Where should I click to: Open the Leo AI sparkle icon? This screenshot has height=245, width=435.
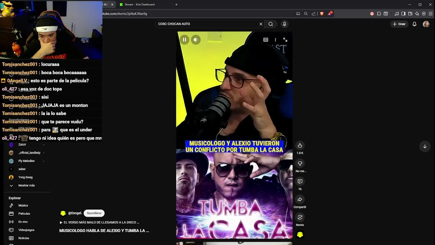tap(417, 14)
